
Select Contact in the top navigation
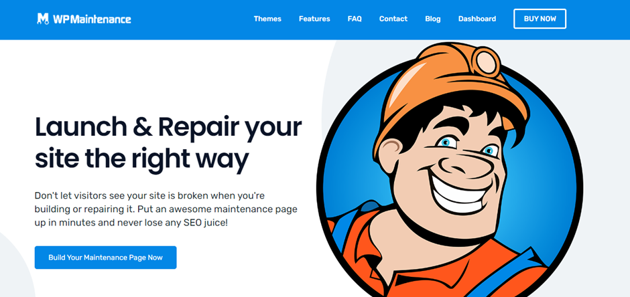click(393, 19)
